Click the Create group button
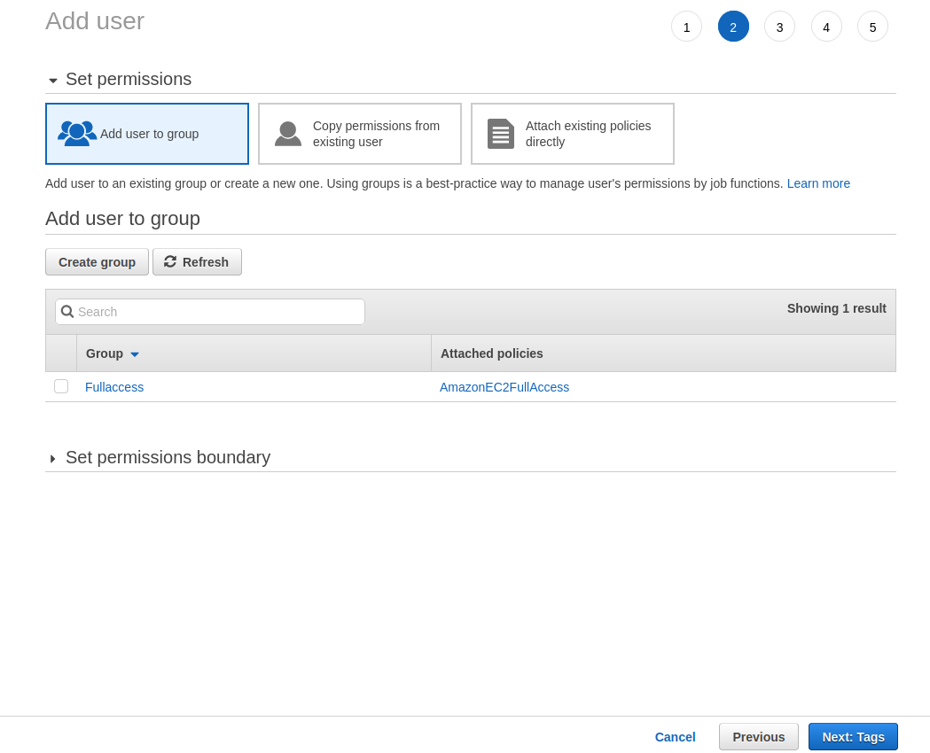This screenshot has width=930, height=753. click(x=98, y=262)
